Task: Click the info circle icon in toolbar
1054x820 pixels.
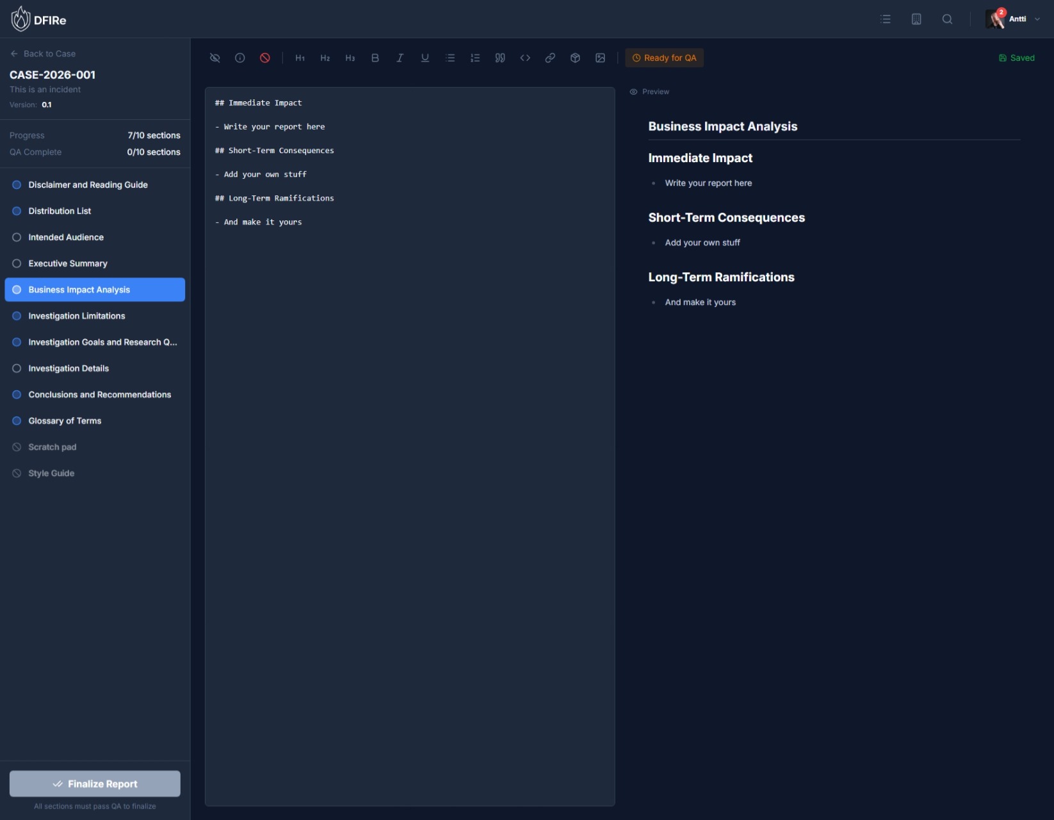Action: pos(240,58)
